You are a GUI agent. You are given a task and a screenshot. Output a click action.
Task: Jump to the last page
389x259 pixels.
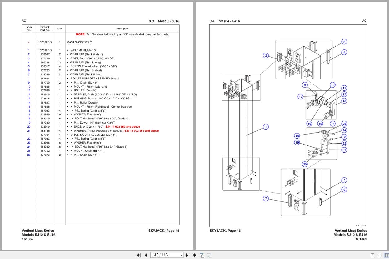tap(194, 255)
